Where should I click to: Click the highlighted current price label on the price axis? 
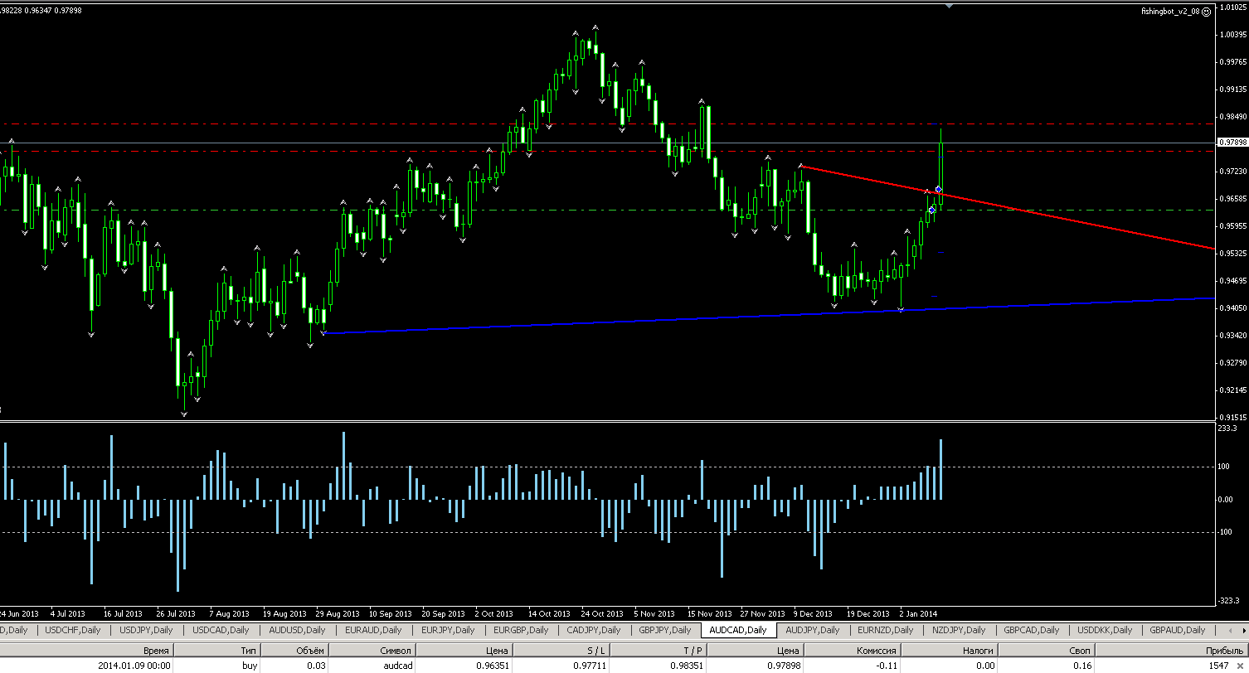1232,143
